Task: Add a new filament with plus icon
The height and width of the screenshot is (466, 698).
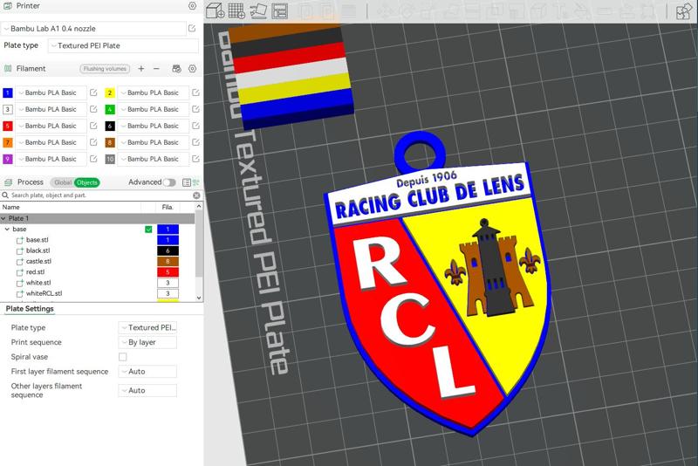Action: pos(141,69)
